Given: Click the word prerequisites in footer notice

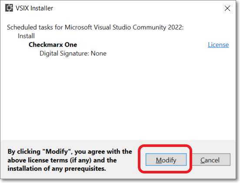Looking at the screenshot, I should click(x=85, y=169).
